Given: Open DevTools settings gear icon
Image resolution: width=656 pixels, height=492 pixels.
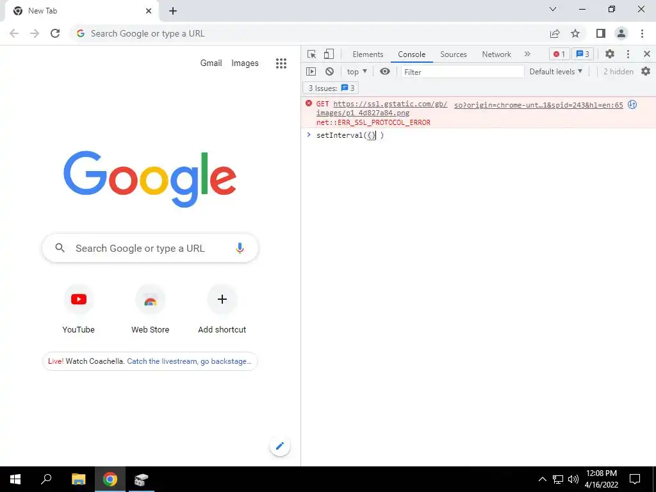Looking at the screenshot, I should [x=610, y=54].
